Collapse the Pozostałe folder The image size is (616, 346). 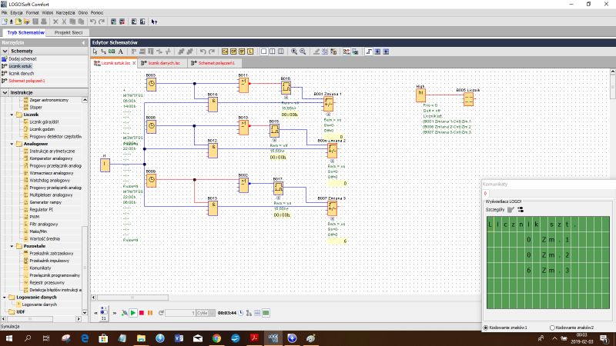pos(12,246)
